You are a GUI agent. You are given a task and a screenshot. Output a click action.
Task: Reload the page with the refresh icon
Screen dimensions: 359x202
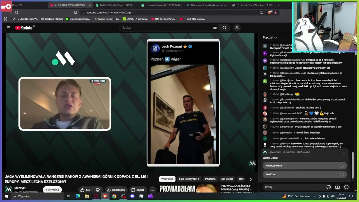(17, 12)
